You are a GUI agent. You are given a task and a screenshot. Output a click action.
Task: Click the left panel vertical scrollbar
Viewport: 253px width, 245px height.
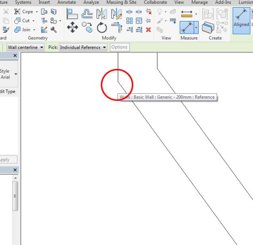coord(15,196)
